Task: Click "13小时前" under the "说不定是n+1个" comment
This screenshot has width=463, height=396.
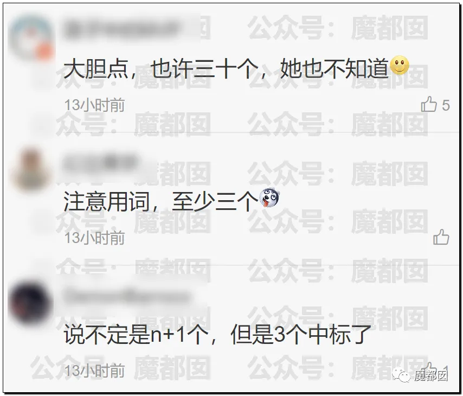Action: coord(94,371)
